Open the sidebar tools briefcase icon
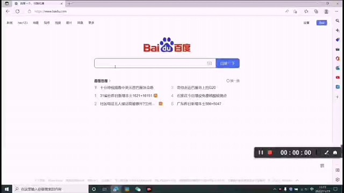344x193 pixels. tap(338, 49)
